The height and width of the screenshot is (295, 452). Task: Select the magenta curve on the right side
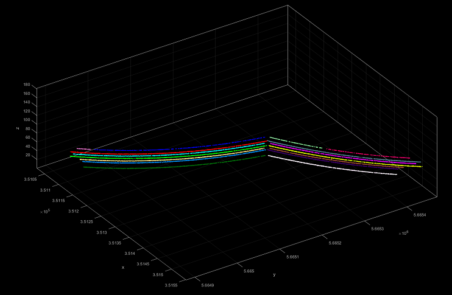365,158
